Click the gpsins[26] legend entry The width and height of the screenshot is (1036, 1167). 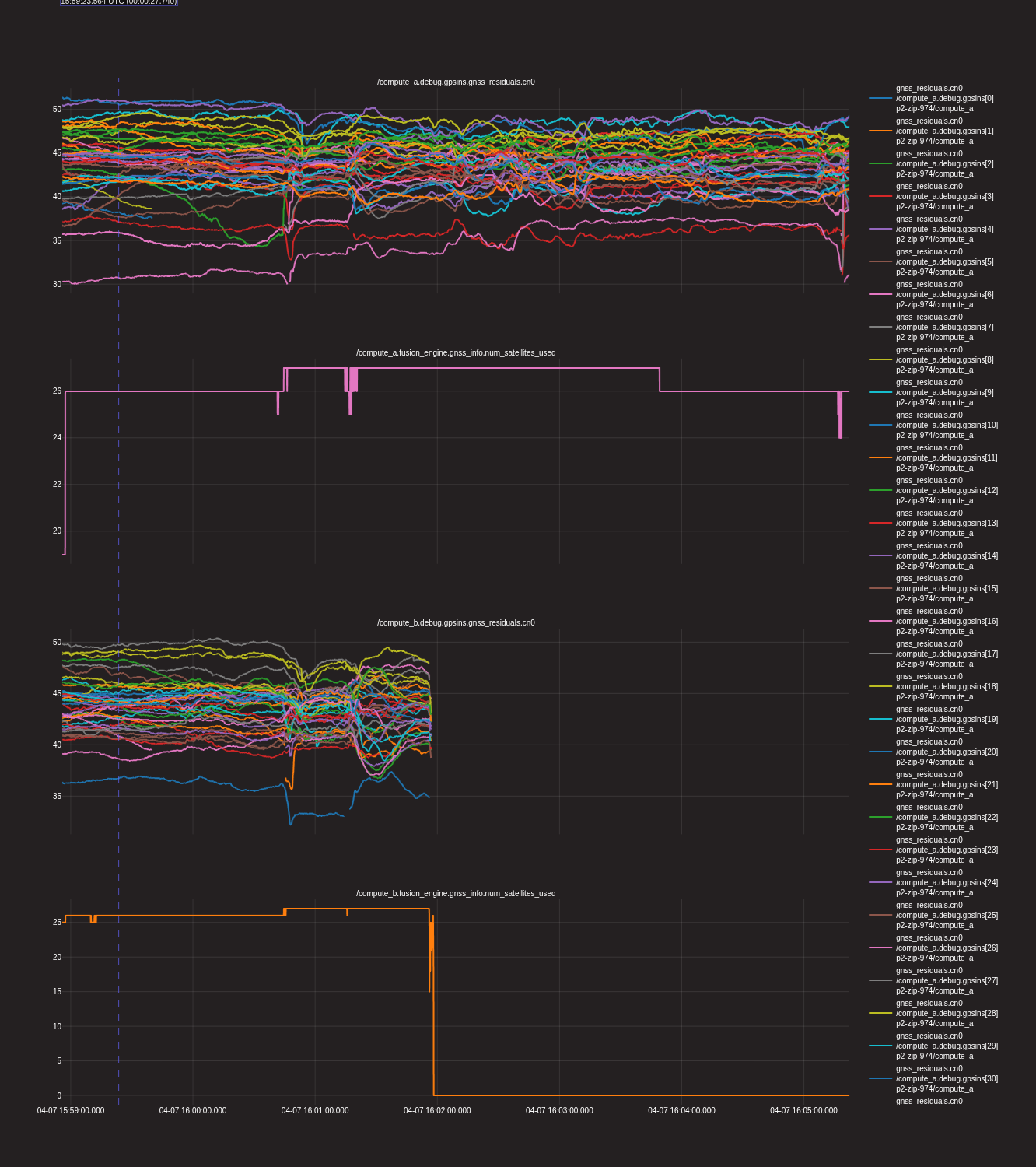[x=933, y=948]
